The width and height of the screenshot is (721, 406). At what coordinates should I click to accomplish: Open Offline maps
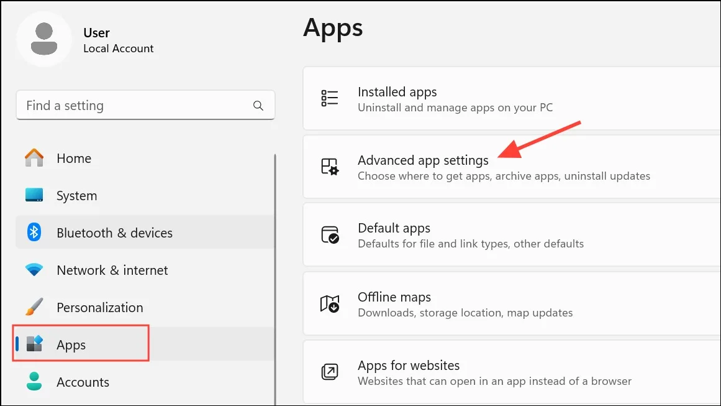coord(512,304)
